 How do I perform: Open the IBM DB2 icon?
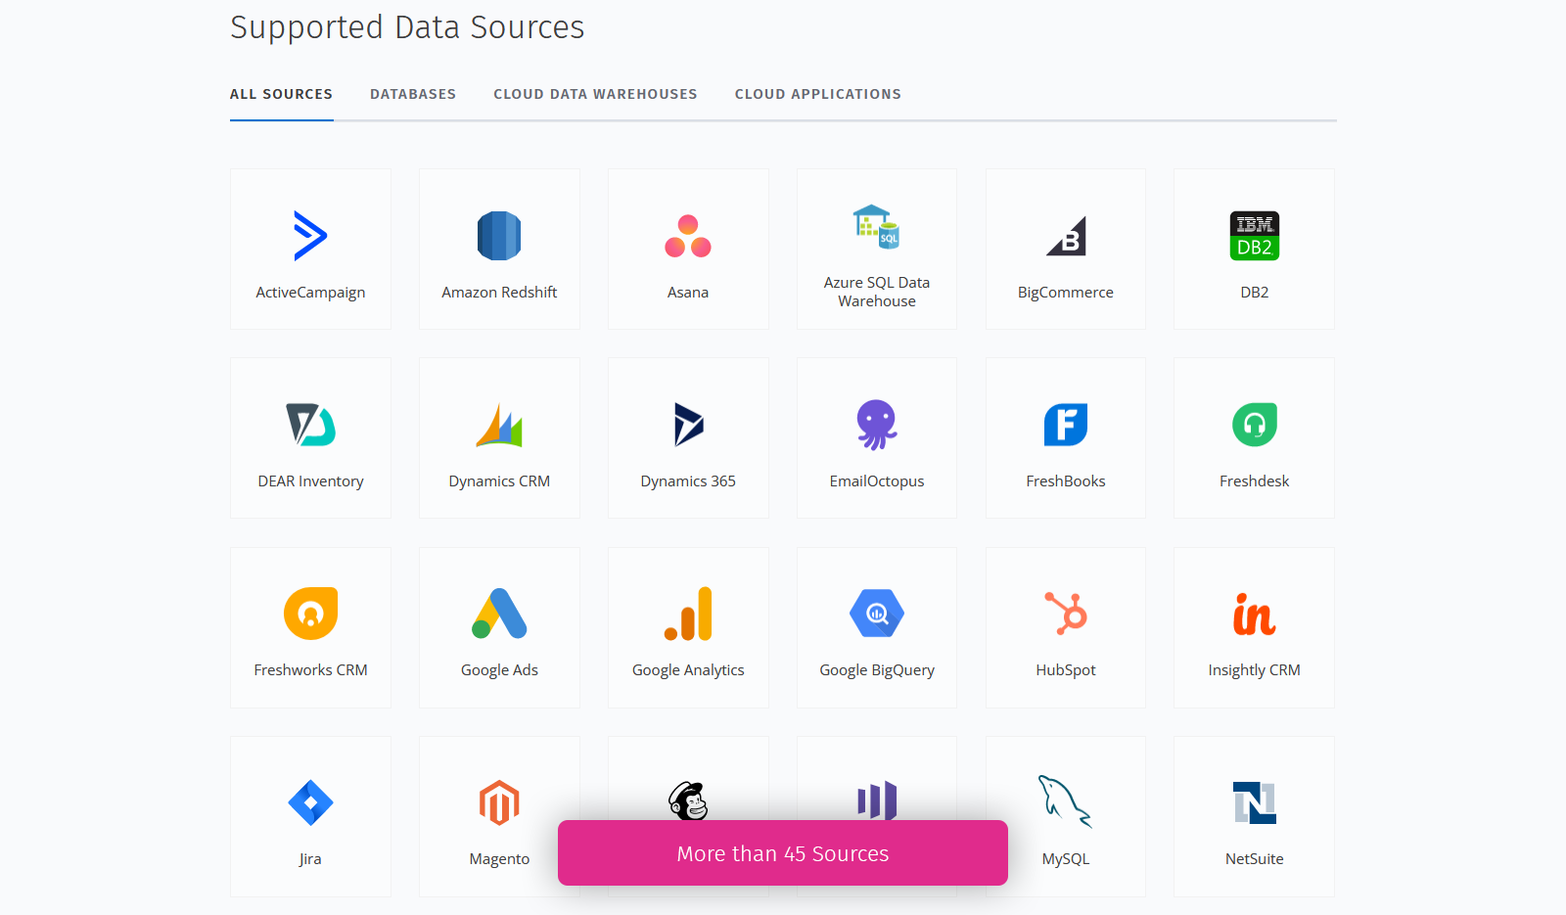1254,236
